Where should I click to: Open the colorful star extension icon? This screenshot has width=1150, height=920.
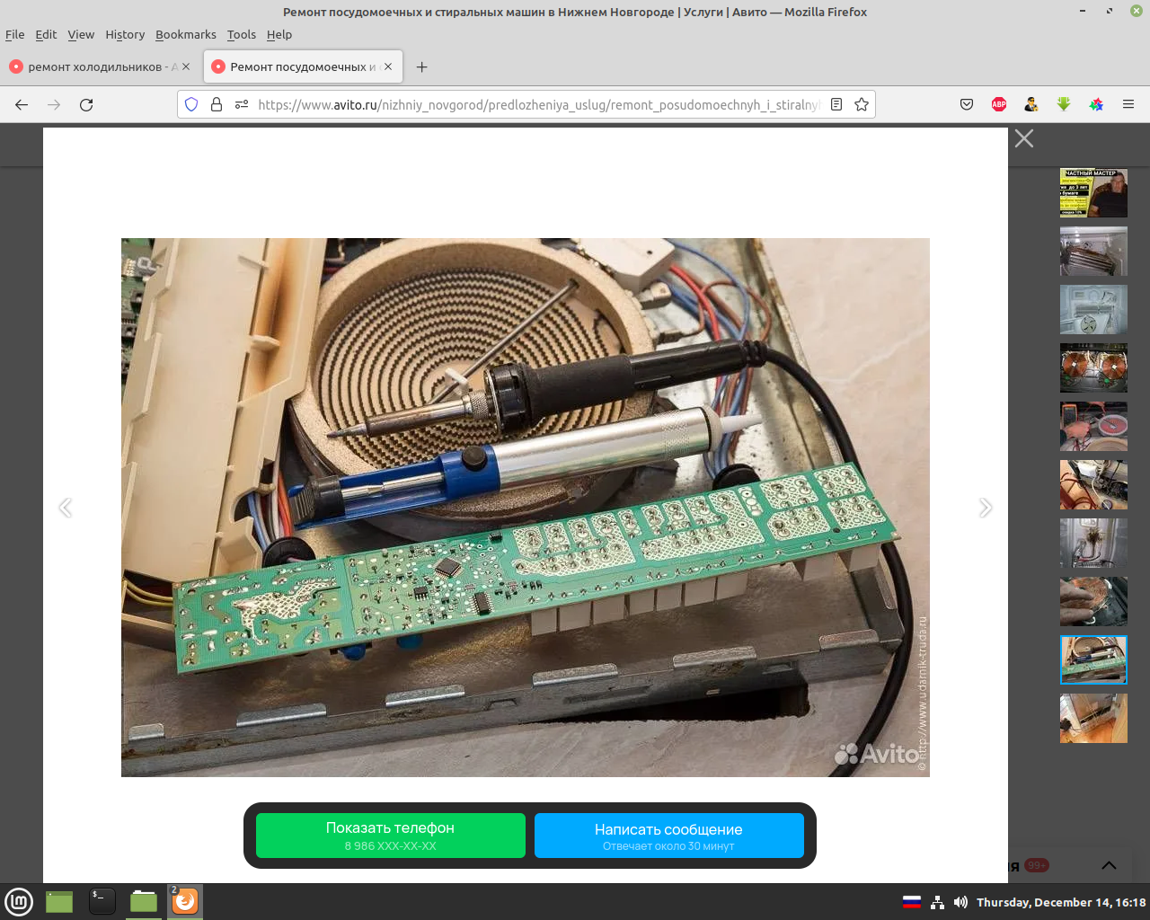(x=1096, y=104)
